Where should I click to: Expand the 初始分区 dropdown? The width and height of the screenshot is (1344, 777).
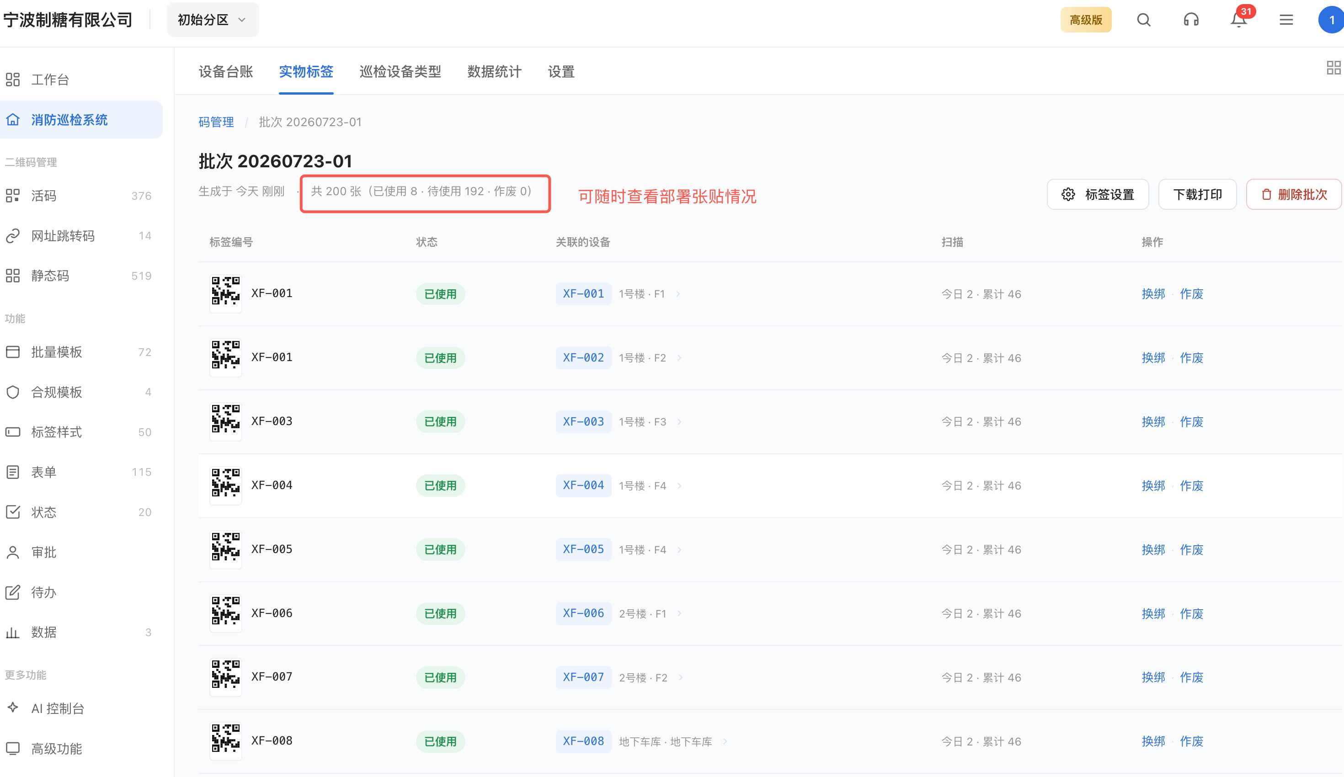[212, 20]
